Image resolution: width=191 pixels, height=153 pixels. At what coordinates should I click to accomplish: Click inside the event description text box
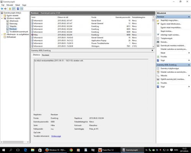(91, 85)
